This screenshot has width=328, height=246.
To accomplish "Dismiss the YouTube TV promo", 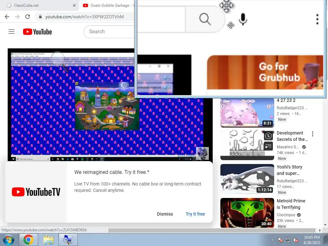I will click(x=165, y=214).
